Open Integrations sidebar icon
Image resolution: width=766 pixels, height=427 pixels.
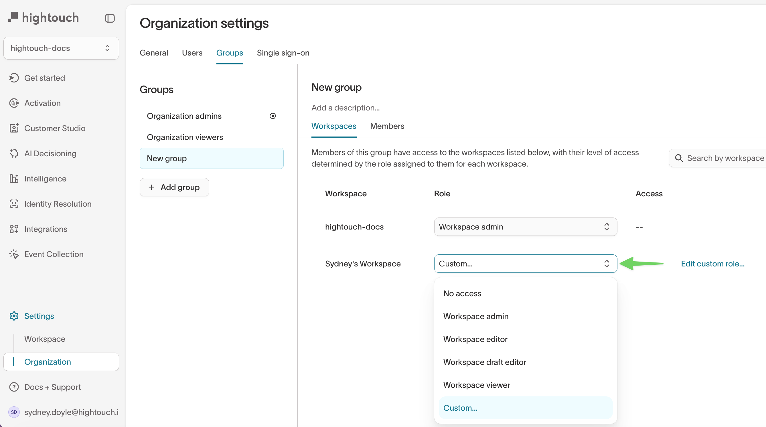point(14,229)
